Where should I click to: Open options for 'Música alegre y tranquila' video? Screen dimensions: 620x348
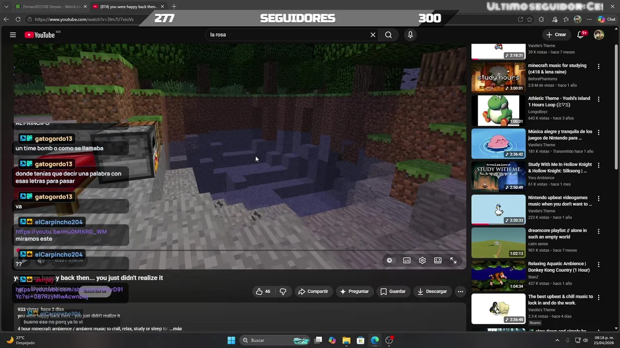coord(598,132)
